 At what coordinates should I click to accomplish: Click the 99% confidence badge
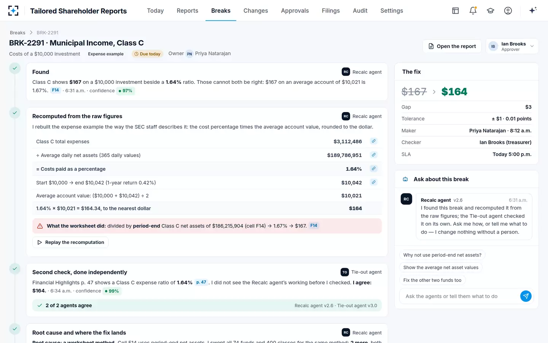pyautogui.click(x=112, y=291)
